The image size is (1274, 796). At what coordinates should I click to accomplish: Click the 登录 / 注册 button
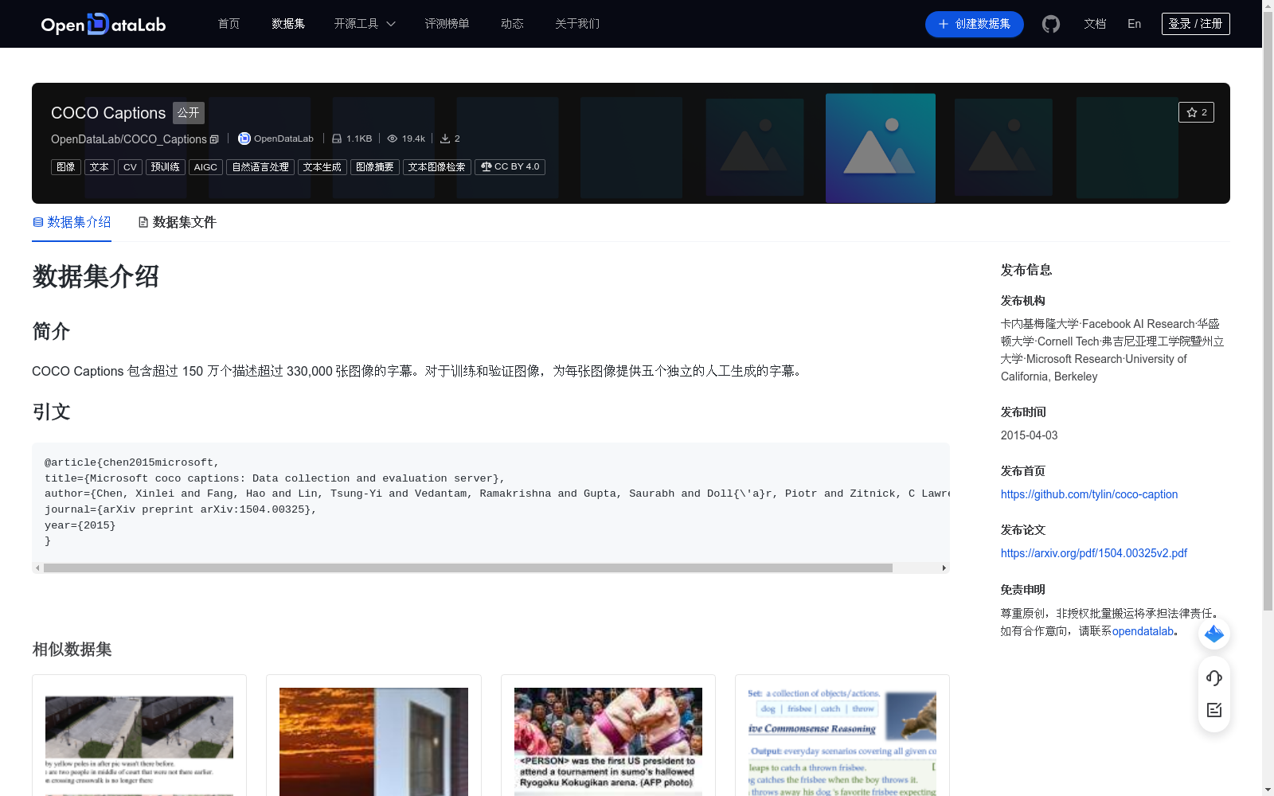[x=1195, y=24]
